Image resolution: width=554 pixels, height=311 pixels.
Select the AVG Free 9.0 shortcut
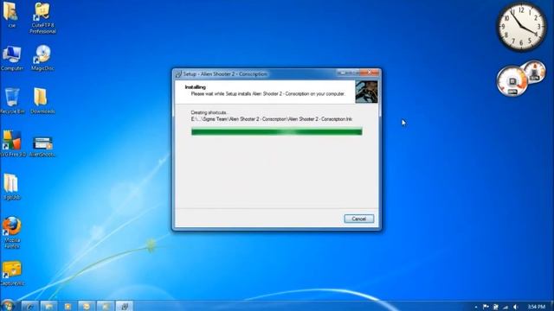point(12,144)
